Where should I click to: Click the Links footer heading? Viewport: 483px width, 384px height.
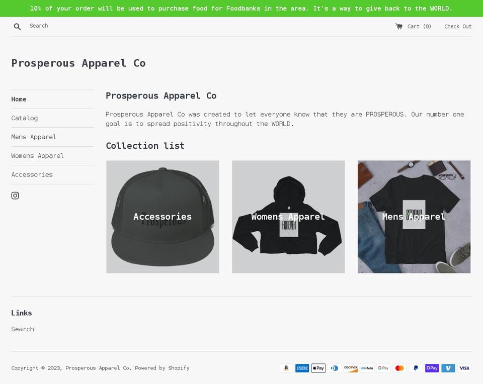[x=22, y=313]
